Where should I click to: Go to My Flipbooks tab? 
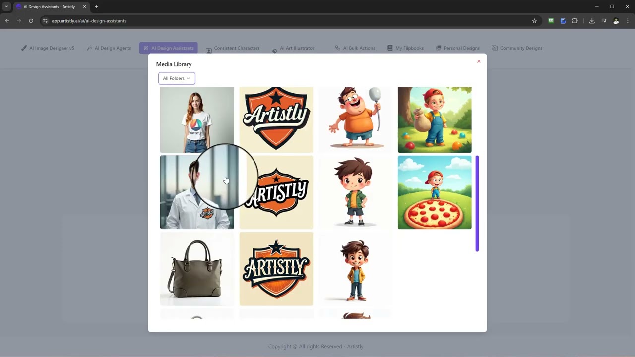coord(405,48)
